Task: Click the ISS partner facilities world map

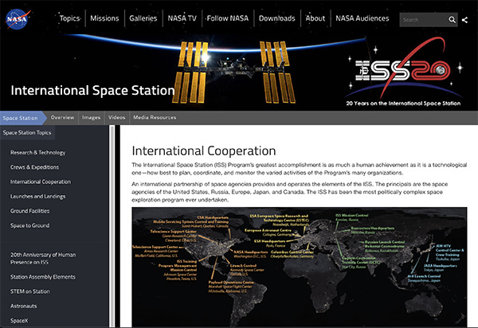Action: [x=298, y=267]
